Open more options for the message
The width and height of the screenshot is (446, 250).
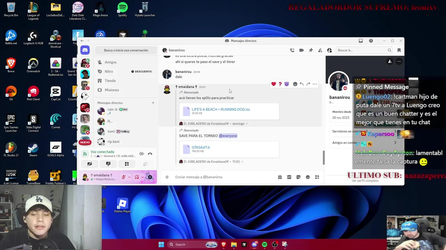(x=315, y=84)
